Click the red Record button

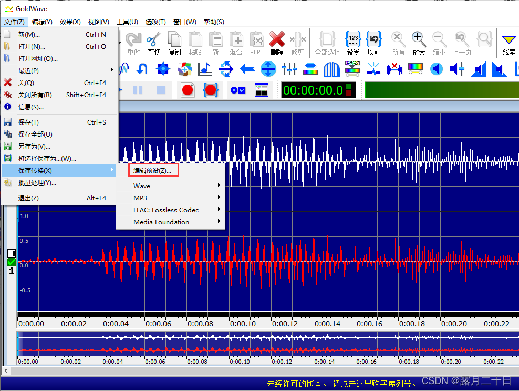coord(188,90)
